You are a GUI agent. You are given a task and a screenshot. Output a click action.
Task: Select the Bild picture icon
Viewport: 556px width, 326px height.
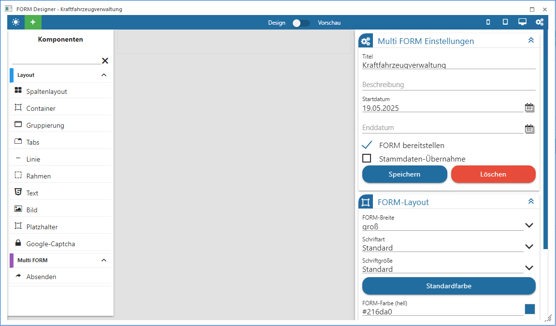pos(18,209)
